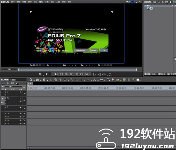Create a new sequence from the timeline toolbar
The image size is (176, 150).
(31, 80)
